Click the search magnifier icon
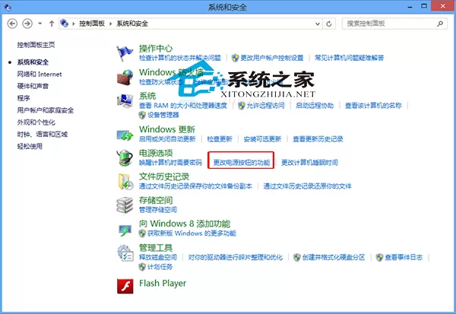Screen dimensions: 456x314 pyautogui.click(x=440, y=24)
